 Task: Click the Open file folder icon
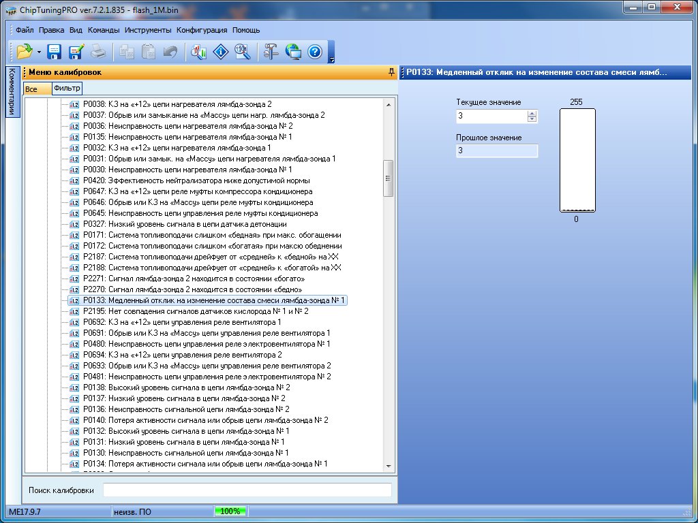click(x=25, y=51)
